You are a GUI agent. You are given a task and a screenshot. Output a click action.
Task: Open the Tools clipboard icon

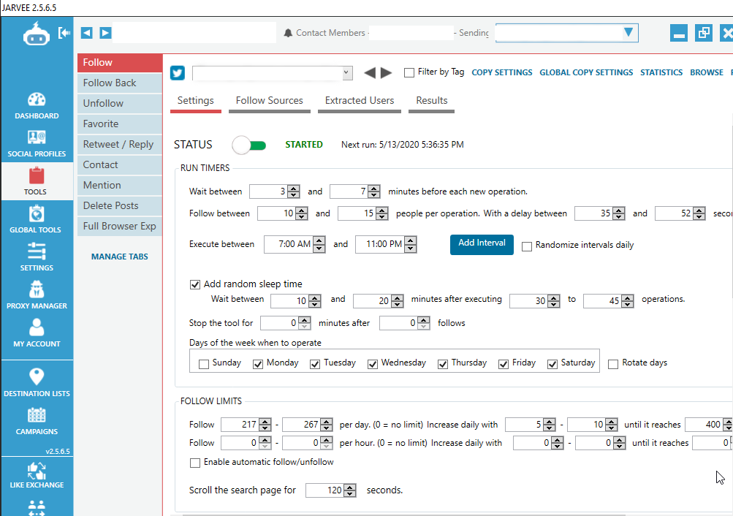37,175
